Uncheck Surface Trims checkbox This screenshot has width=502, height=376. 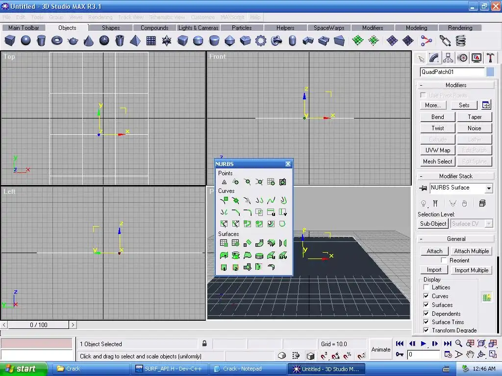coord(426,322)
